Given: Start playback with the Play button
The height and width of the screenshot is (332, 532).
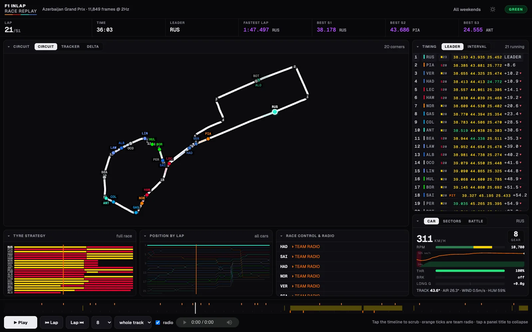Looking at the screenshot, I should (x=21, y=322).
